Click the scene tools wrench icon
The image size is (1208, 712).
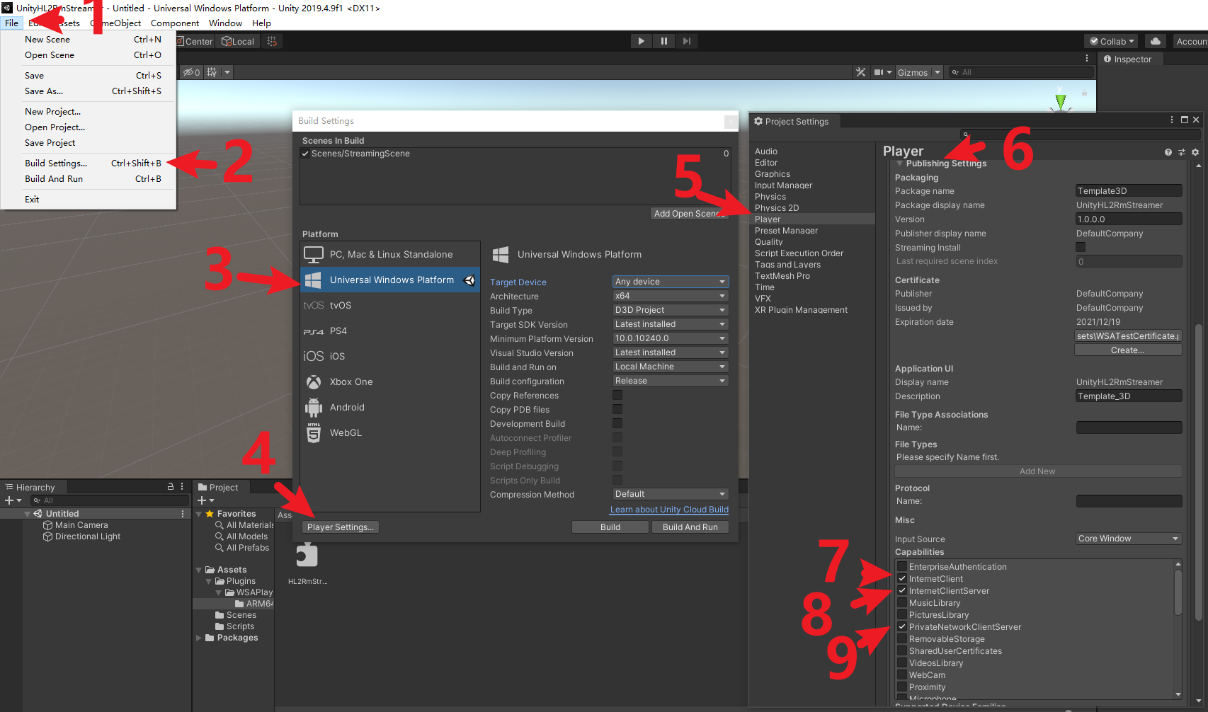[861, 72]
